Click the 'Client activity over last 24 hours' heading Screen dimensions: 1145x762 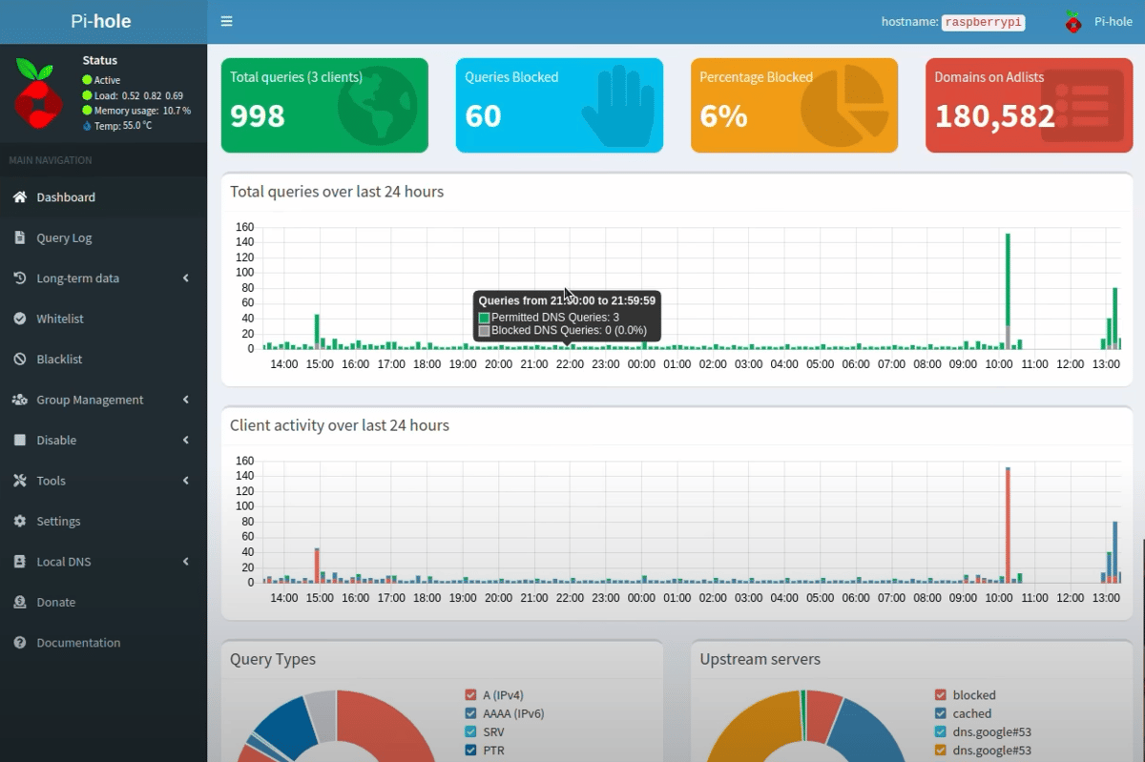click(340, 425)
